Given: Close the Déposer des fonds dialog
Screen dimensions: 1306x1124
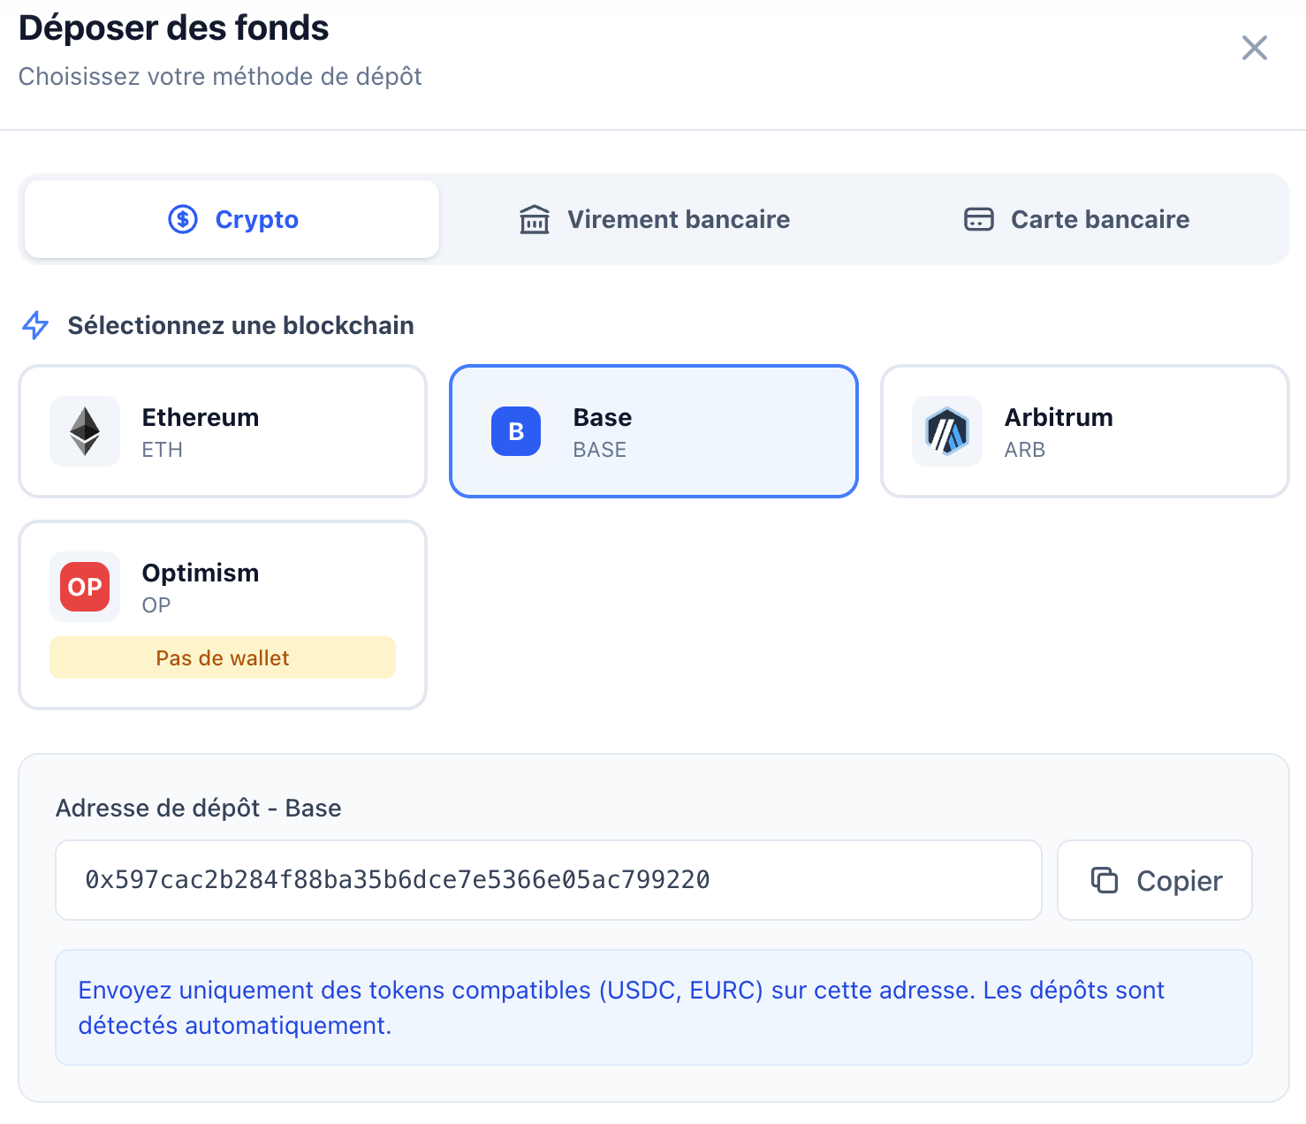Looking at the screenshot, I should [1255, 48].
